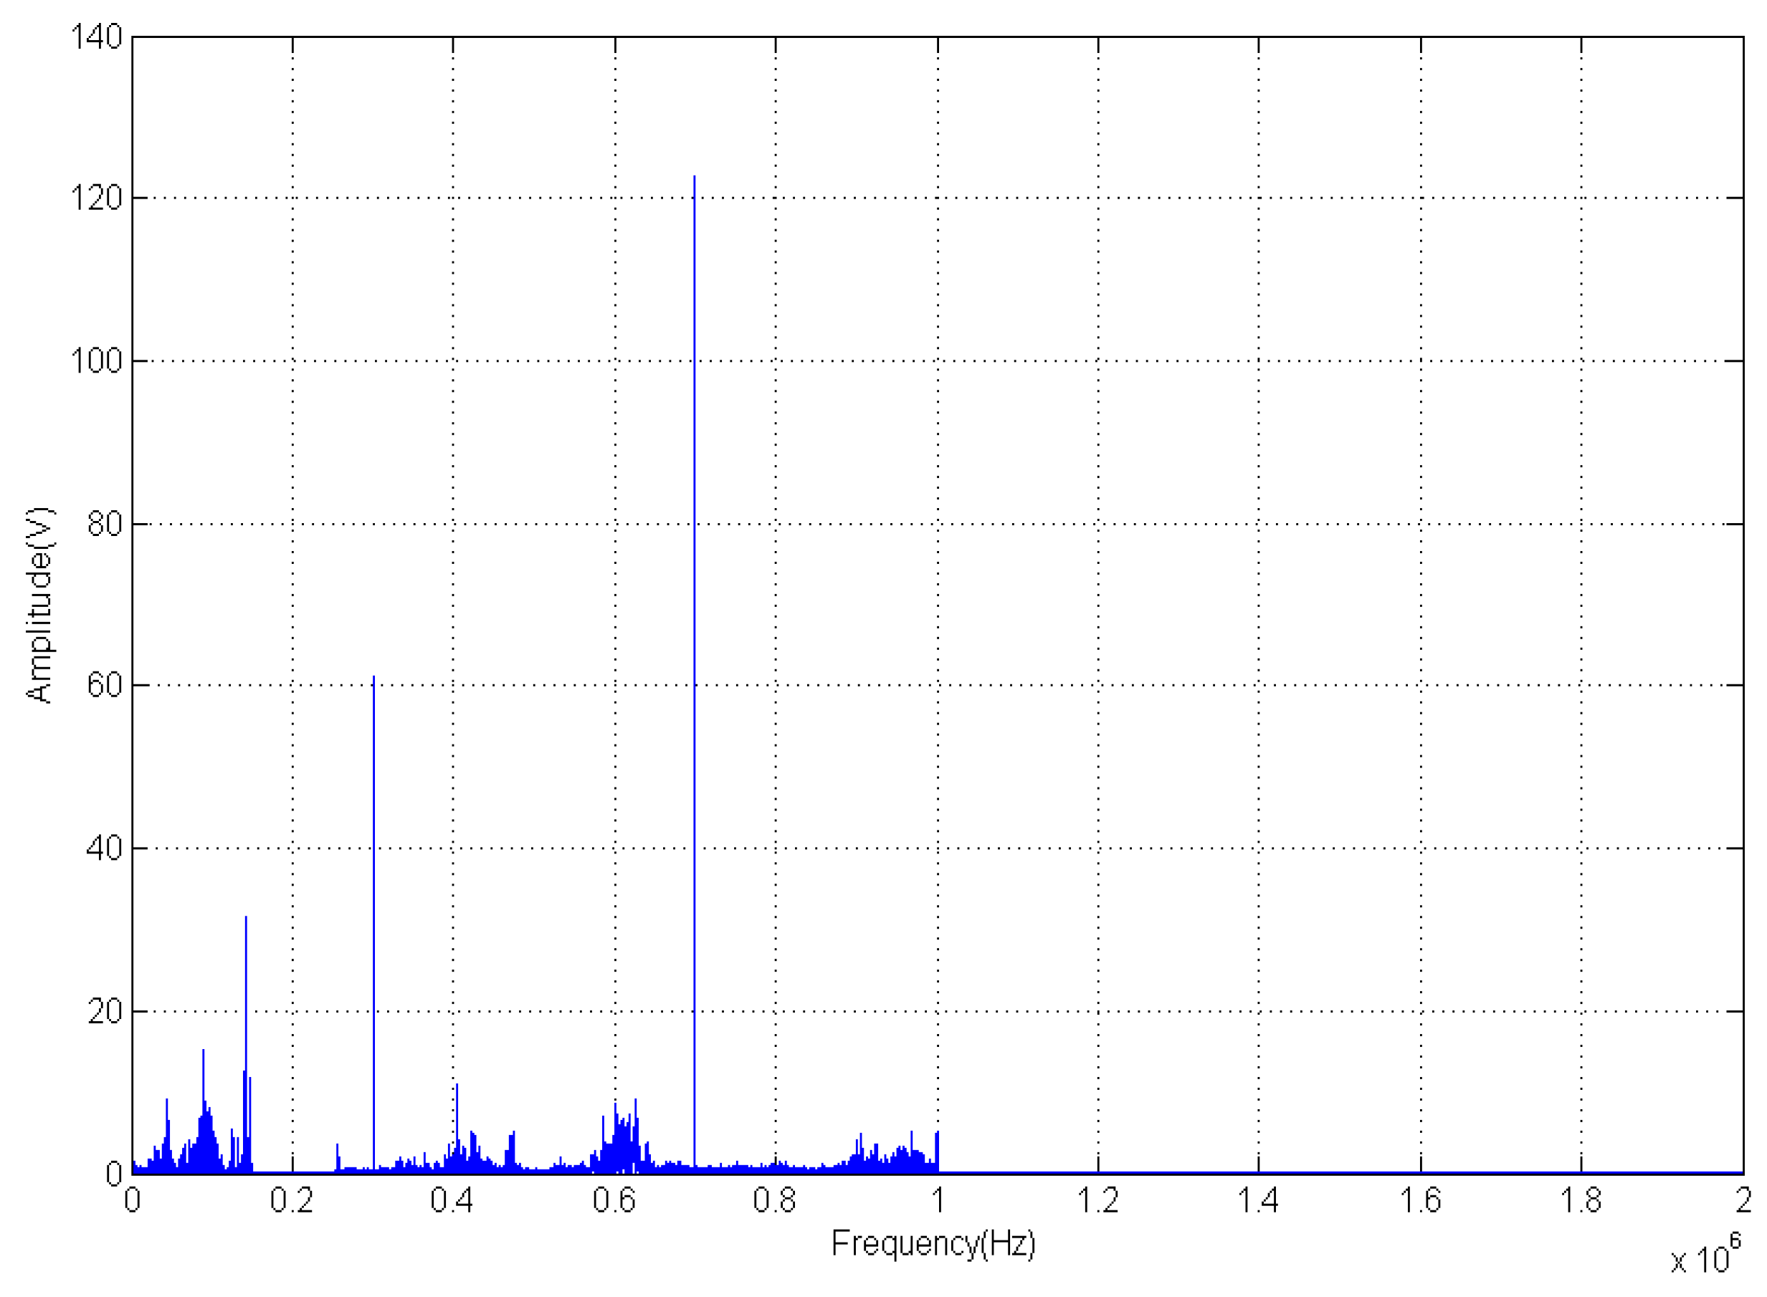The height and width of the screenshot is (1297, 1767).
Task: Click the 1.8 x-axis tick label
Action: 1580,1200
